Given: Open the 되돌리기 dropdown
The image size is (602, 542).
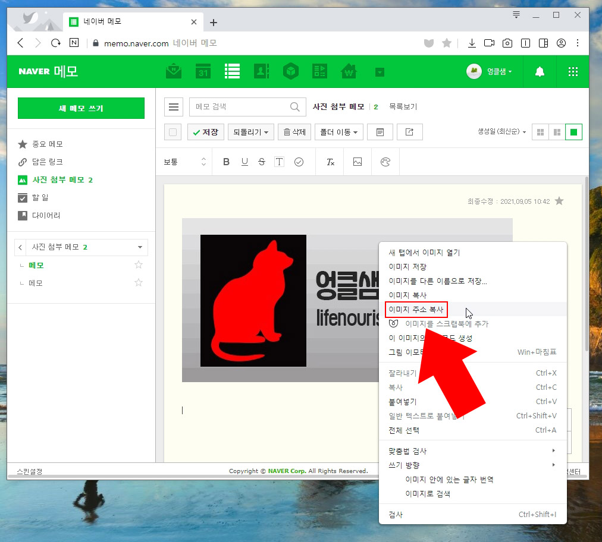Looking at the screenshot, I should (250, 131).
